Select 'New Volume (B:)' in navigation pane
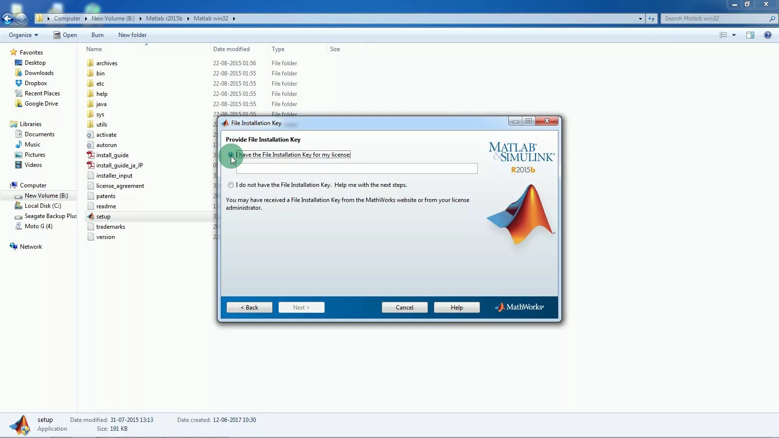 46,196
